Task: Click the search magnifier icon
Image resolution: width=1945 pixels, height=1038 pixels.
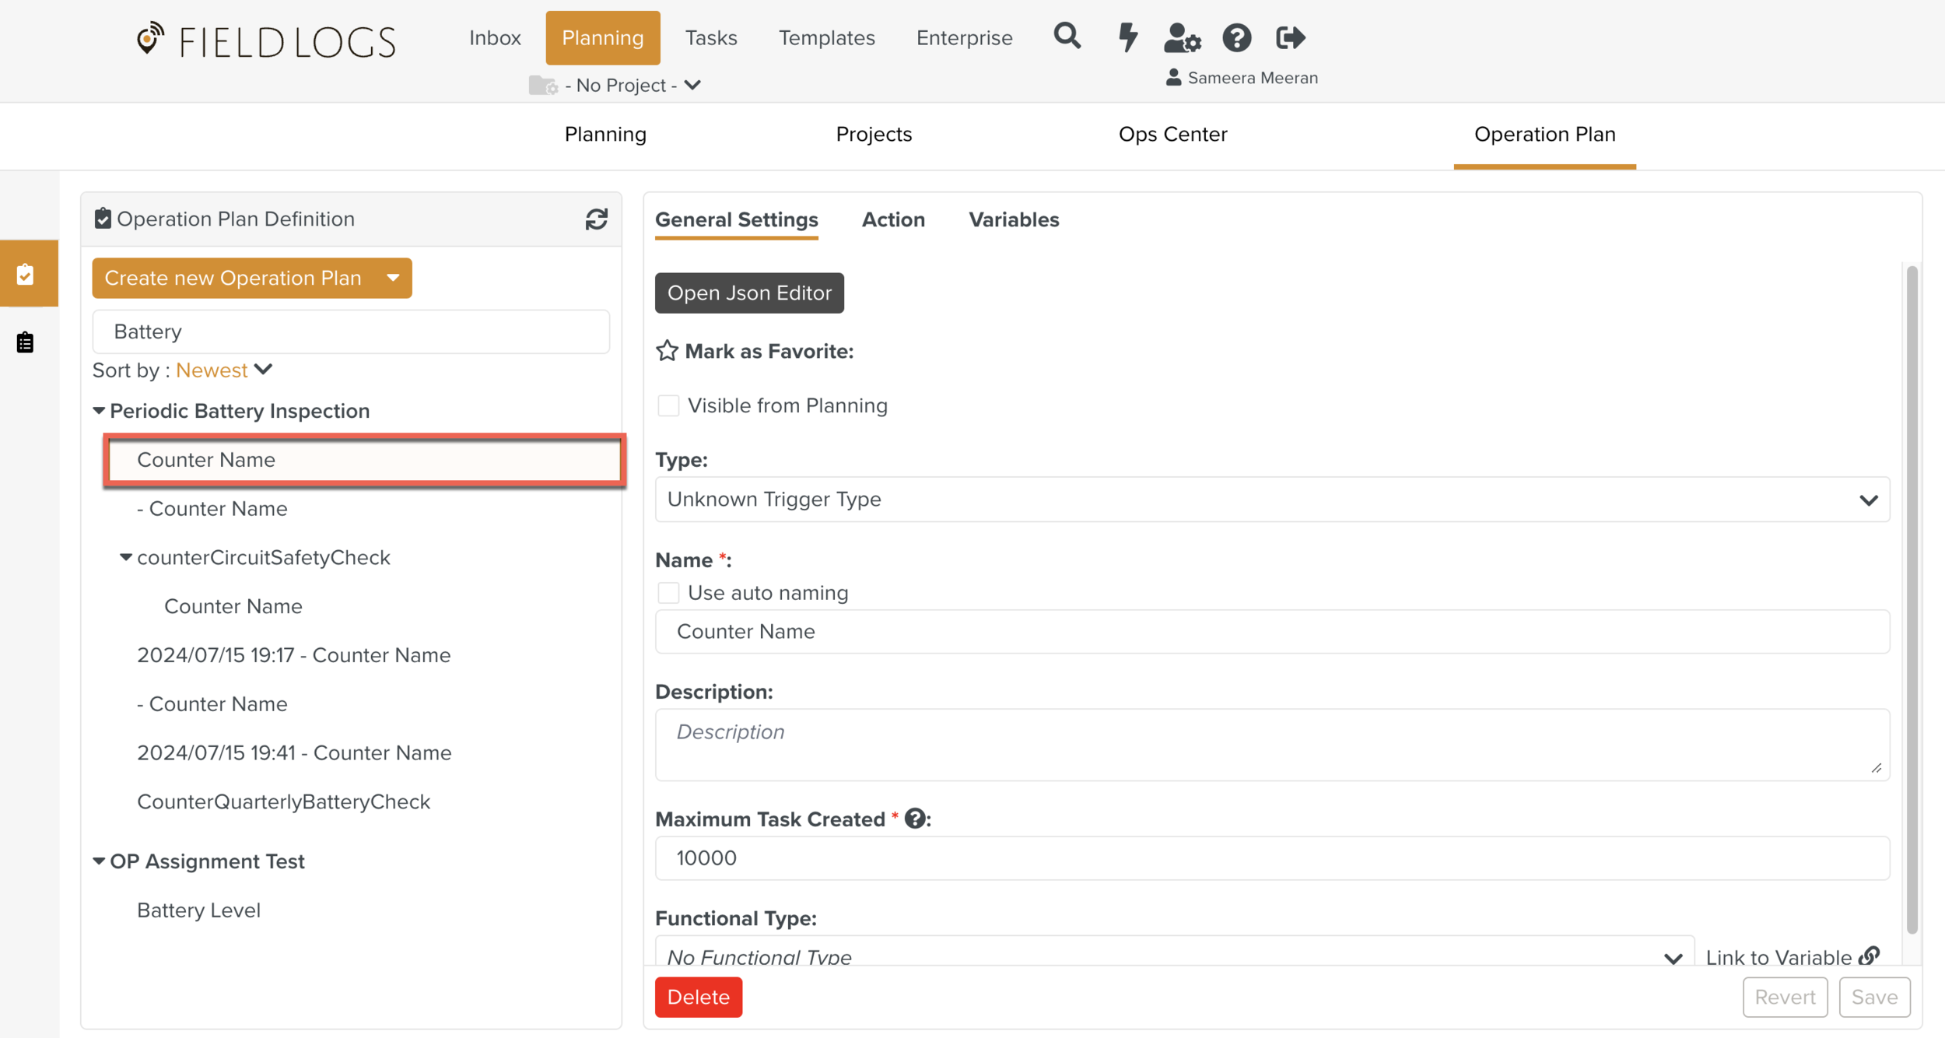Action: pyautogui.click(x=1067, y=37)
